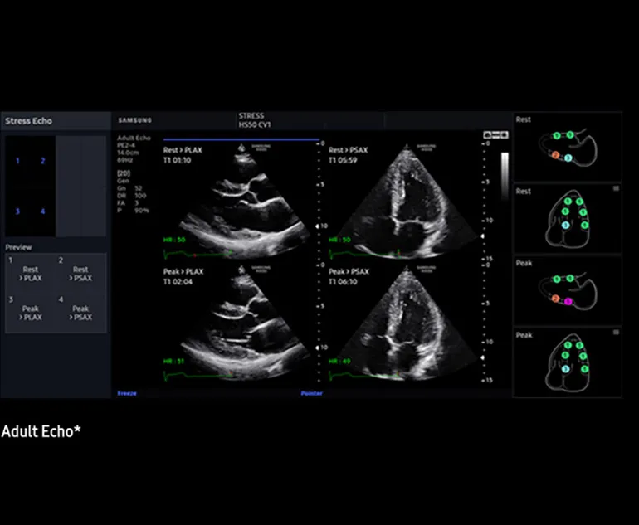
Task: Click the cyan segment in the bottom Peak diagram
Action: (565, 368)
